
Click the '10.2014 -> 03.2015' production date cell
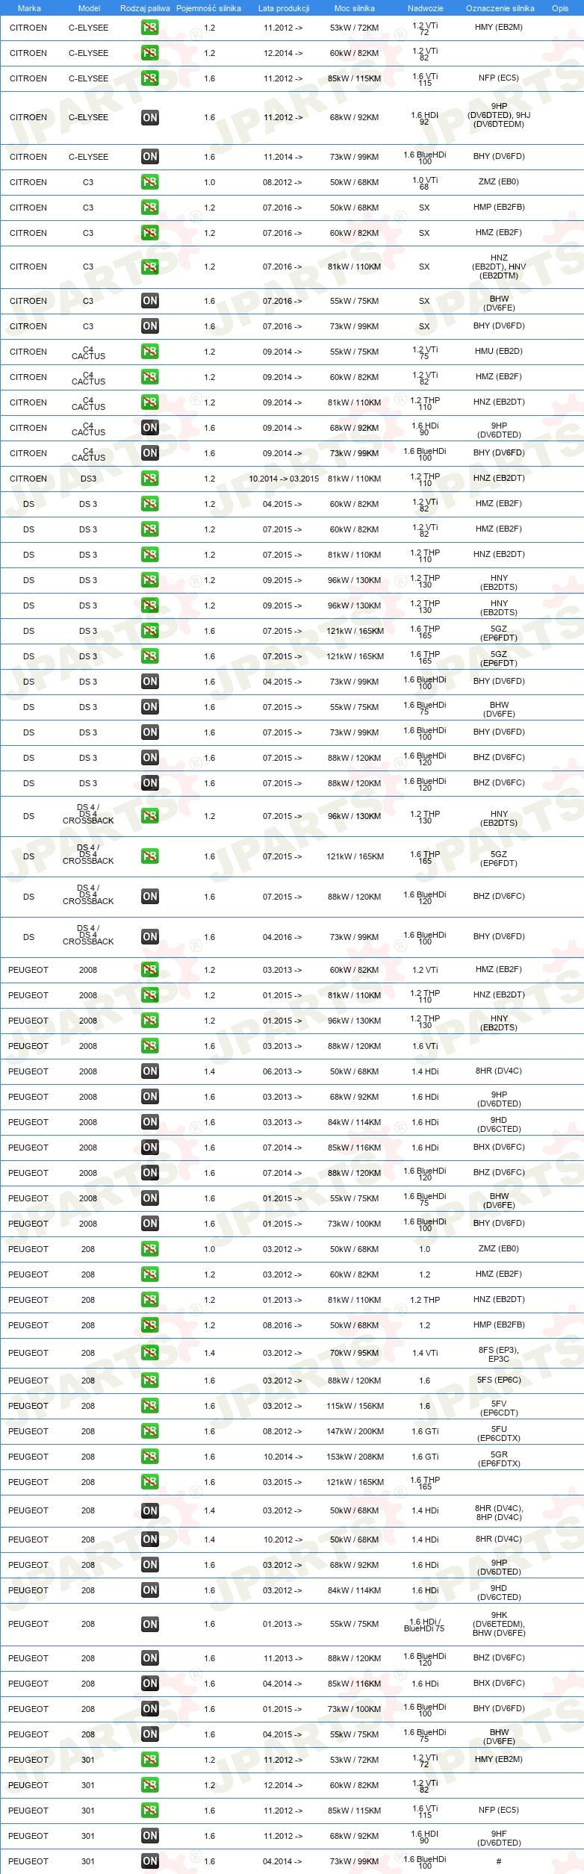284,479
